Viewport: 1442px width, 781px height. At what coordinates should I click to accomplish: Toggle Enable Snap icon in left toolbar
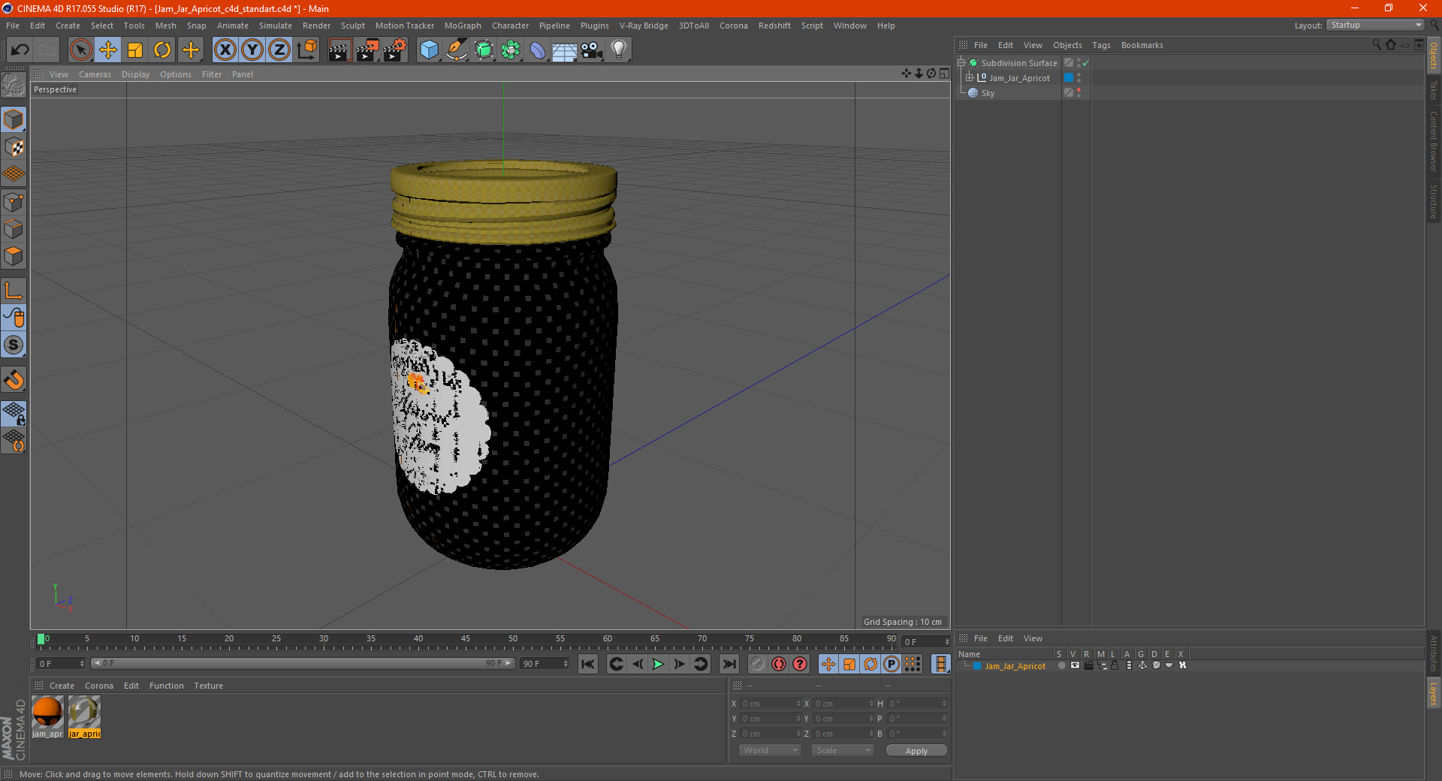tap(14, 345)
